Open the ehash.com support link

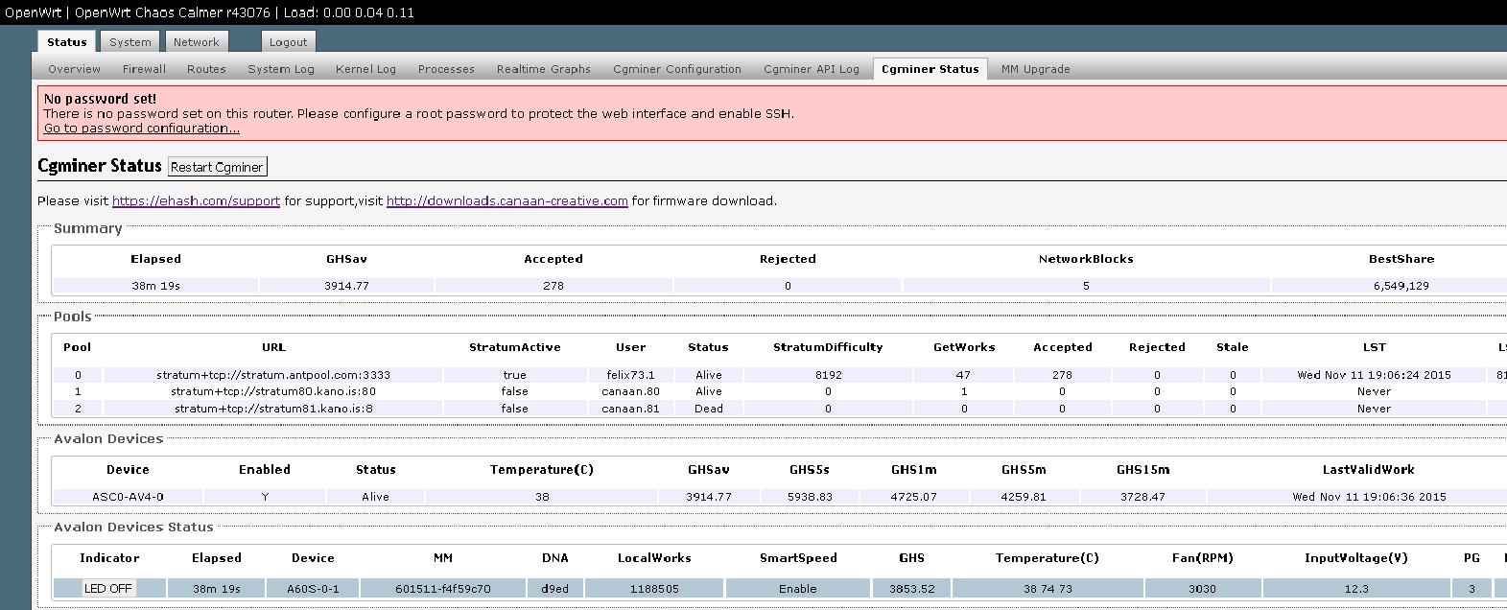[x=196, y=201]
